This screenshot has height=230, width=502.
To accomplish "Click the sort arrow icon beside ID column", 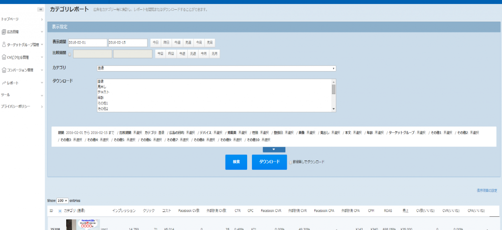I will (x=60, y=211).
